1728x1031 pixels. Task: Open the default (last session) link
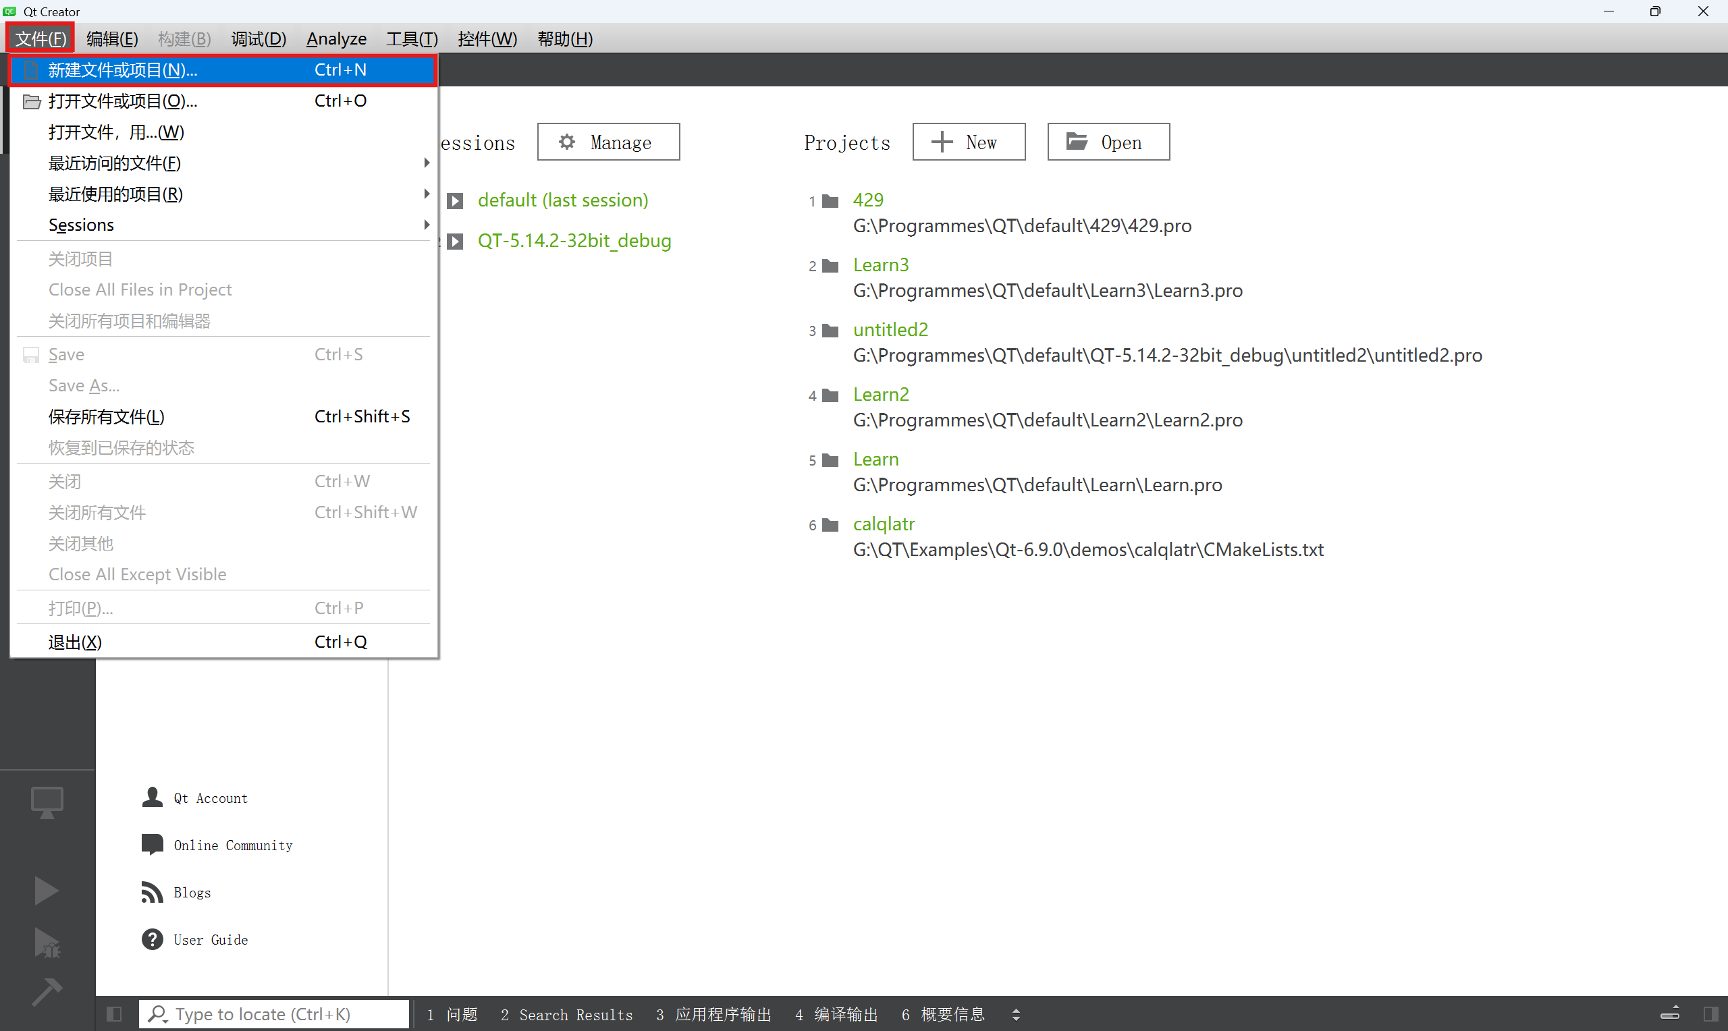tap(563, 200)
